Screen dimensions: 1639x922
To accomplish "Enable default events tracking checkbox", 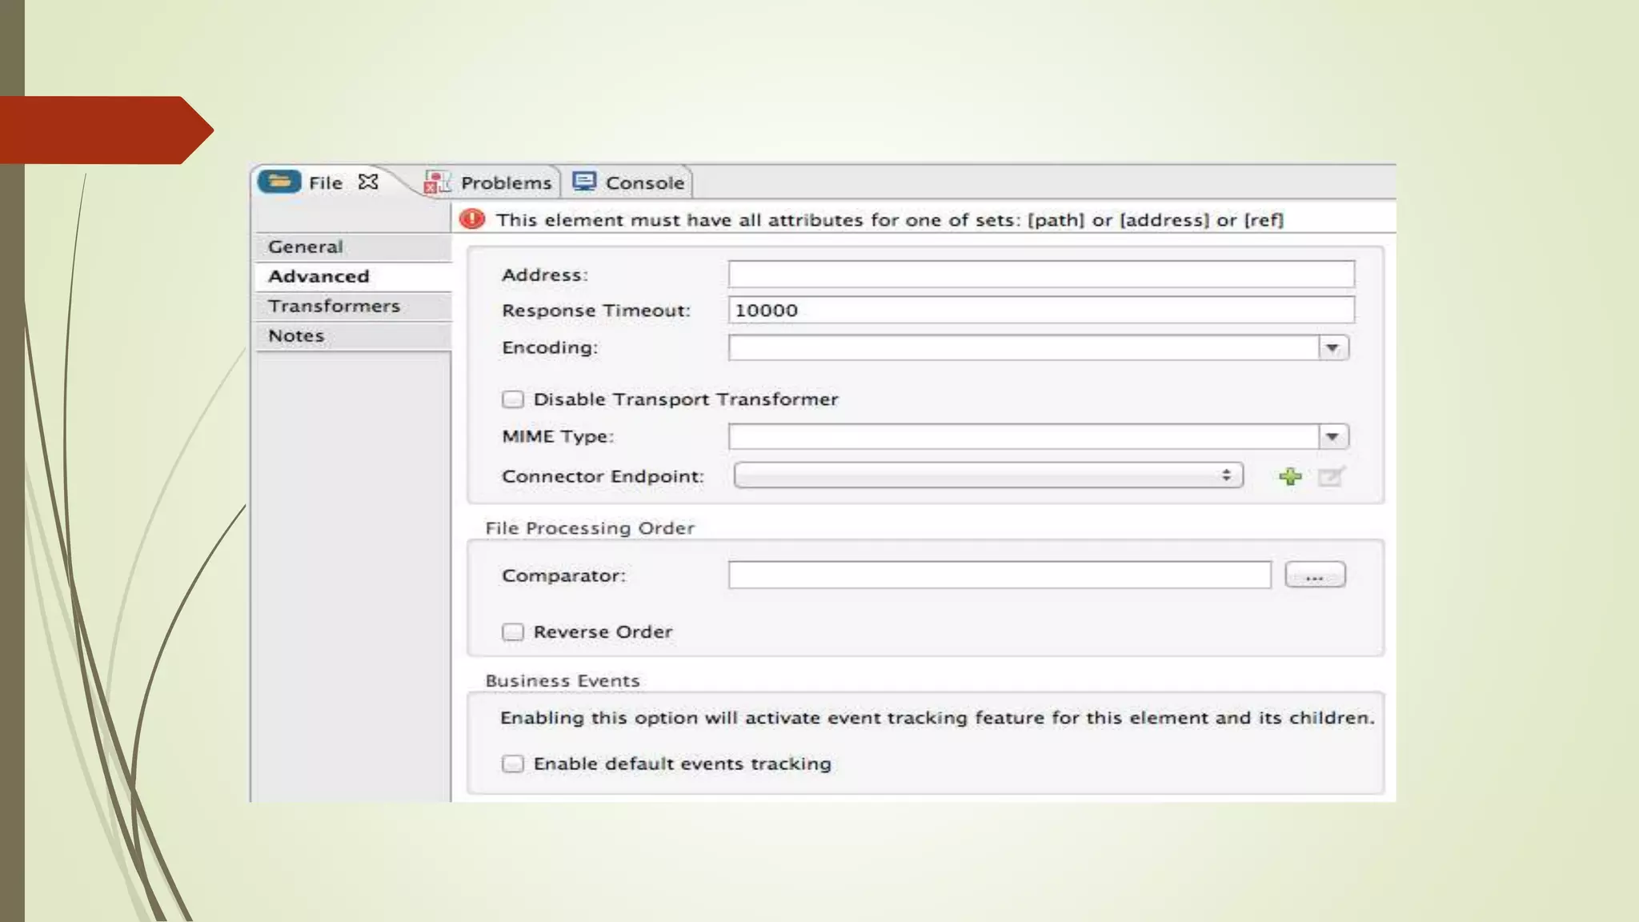I will (513, 764).
